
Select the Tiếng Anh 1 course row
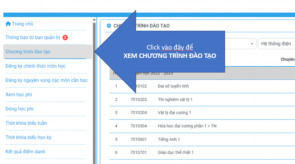pyautogui.click(x=169, y=139)
